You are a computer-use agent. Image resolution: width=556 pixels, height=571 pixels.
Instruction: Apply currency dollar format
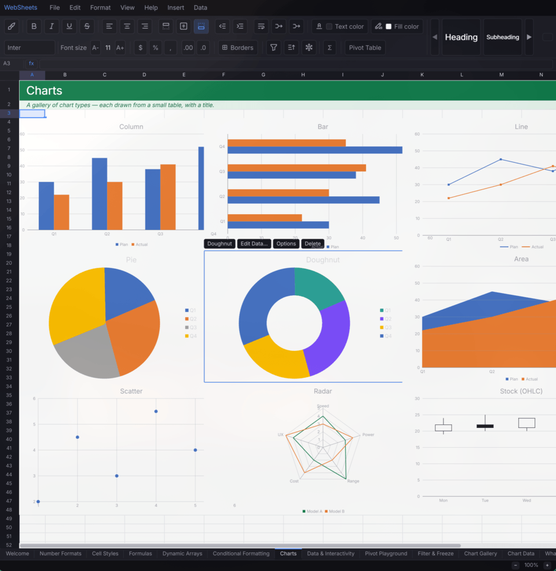(x=141, y=47)
